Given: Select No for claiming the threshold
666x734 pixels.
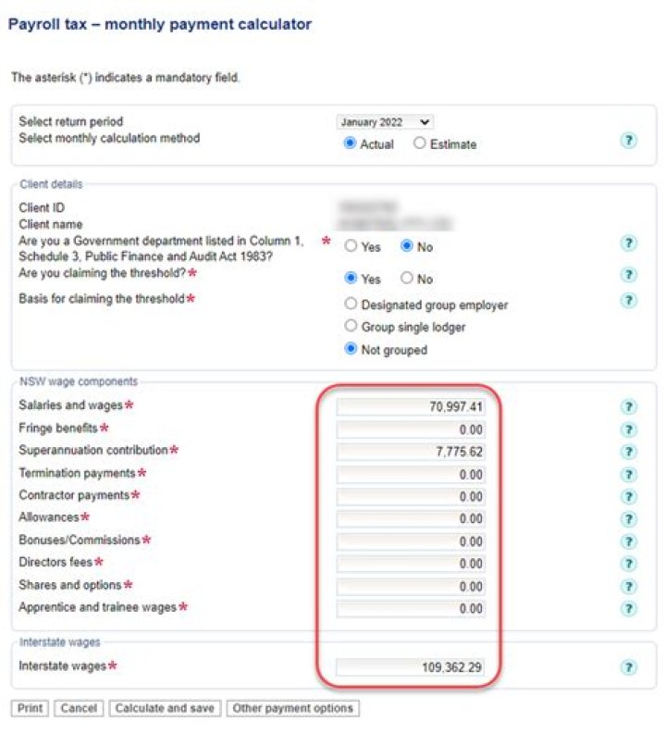Looking at the screenshot, I should [406, 279].
